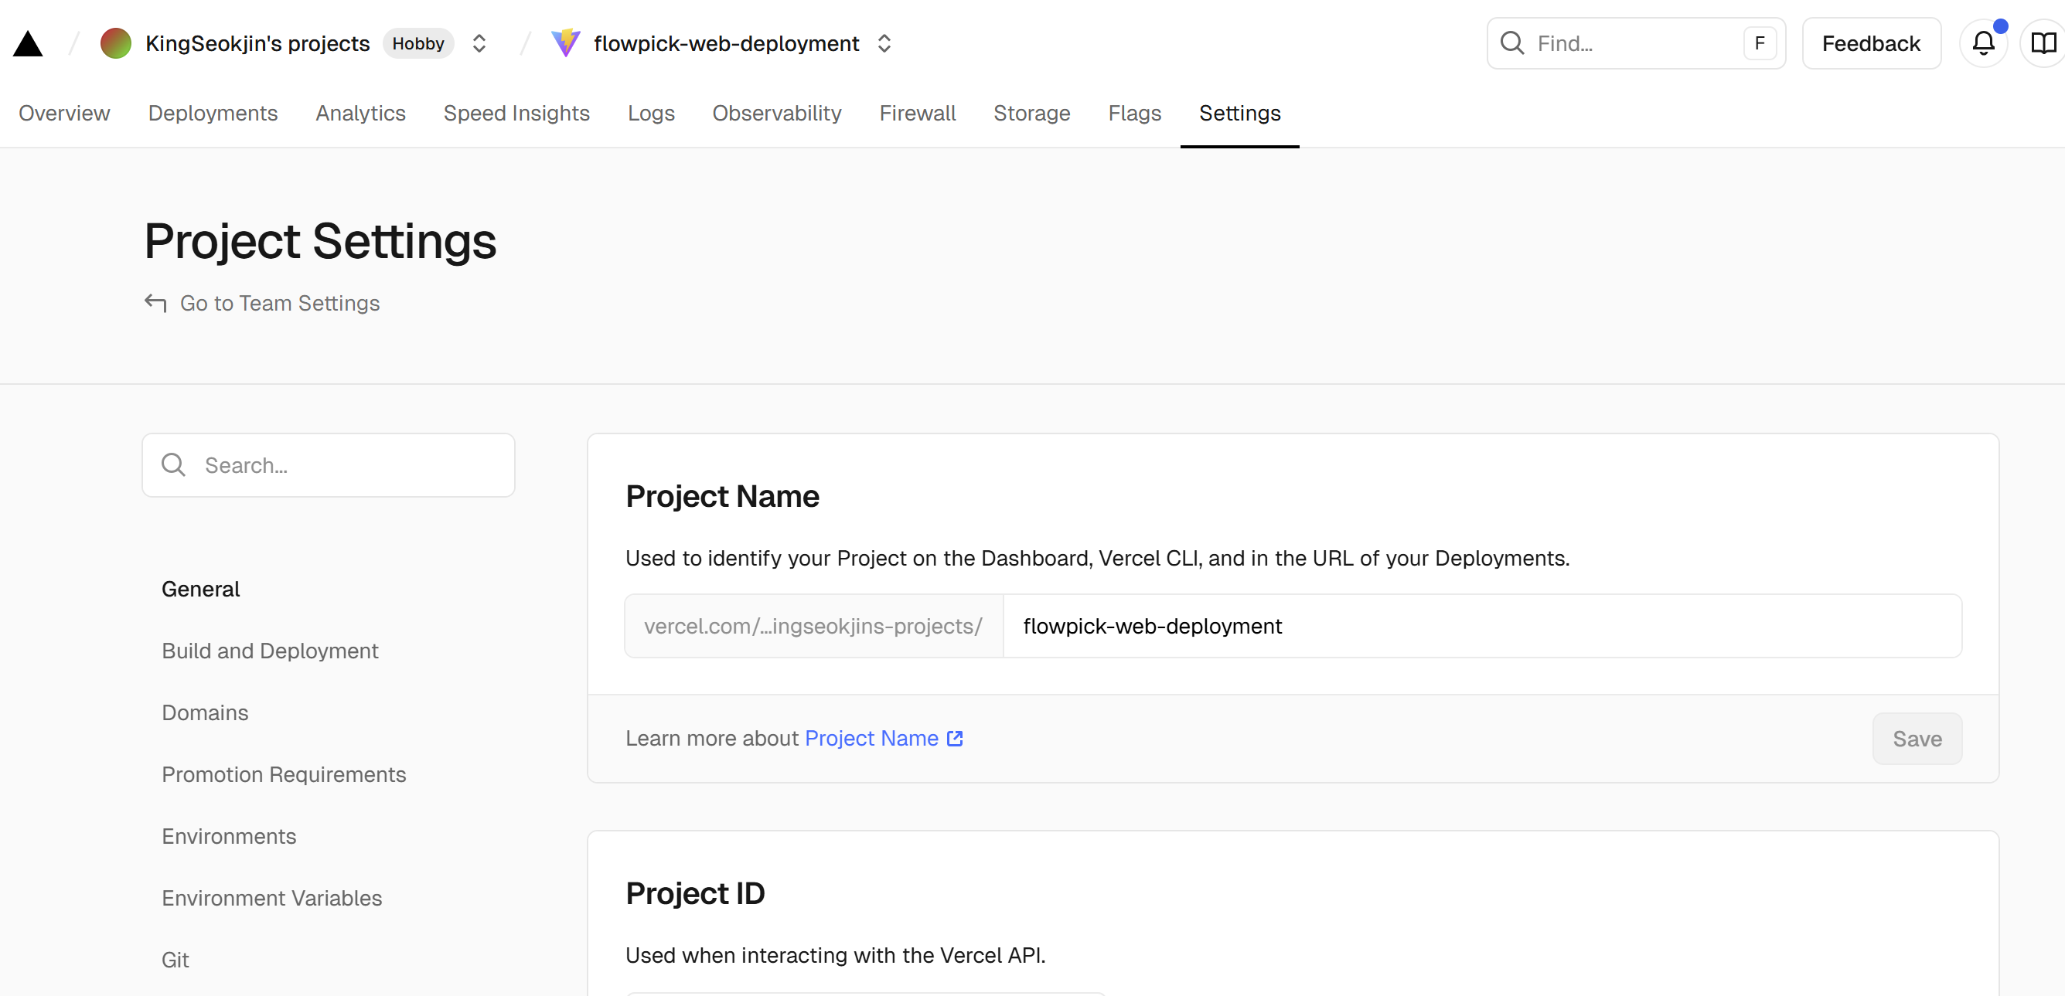
Task: Open the Feedback button
Action: pos(1871,43)
